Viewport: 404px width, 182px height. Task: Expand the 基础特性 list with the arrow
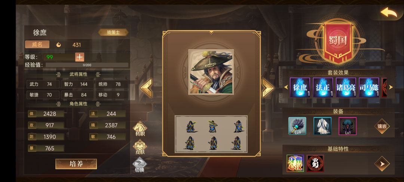[382, 164]
